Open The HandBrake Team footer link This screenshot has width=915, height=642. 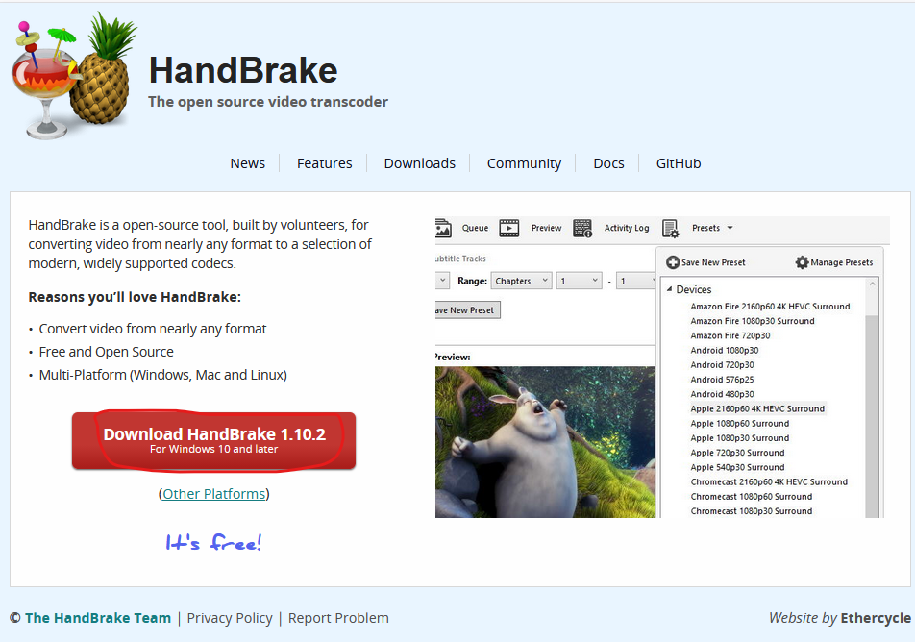click(97, 618)
